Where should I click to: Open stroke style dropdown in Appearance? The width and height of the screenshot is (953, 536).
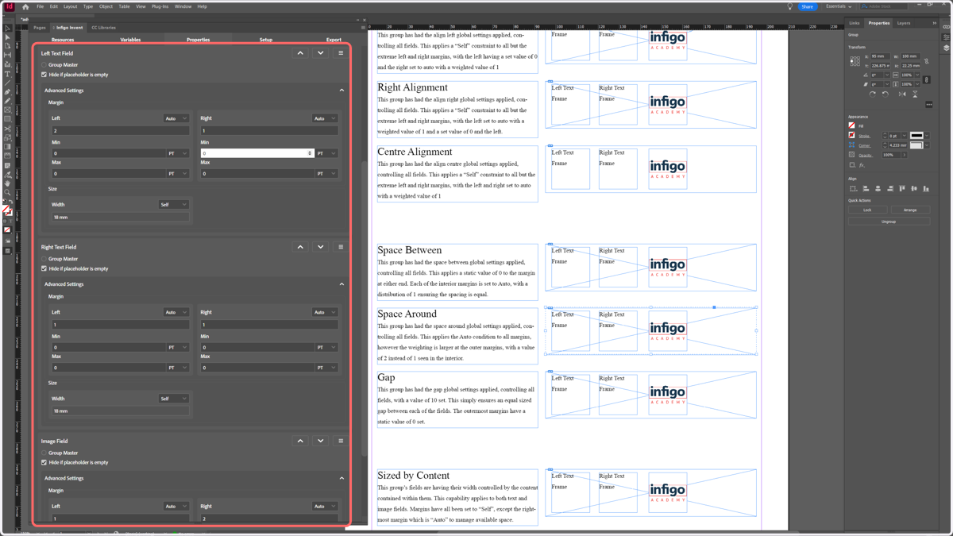[927, 136]
